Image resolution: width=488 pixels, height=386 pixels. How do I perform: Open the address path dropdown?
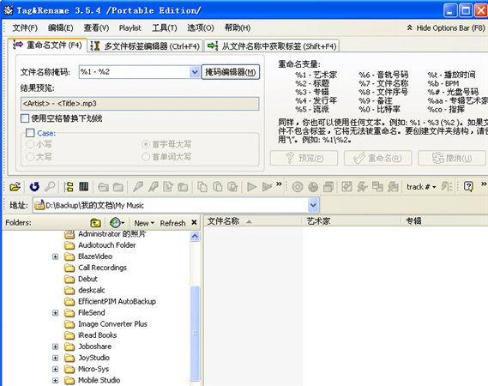313,205
